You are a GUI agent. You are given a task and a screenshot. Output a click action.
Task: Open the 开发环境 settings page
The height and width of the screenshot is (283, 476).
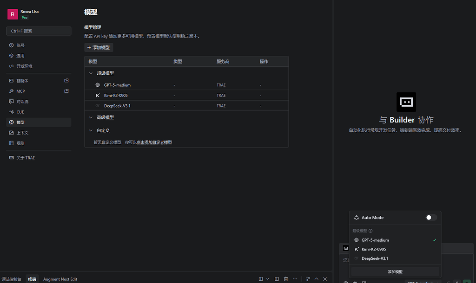[x=39, y=66]
